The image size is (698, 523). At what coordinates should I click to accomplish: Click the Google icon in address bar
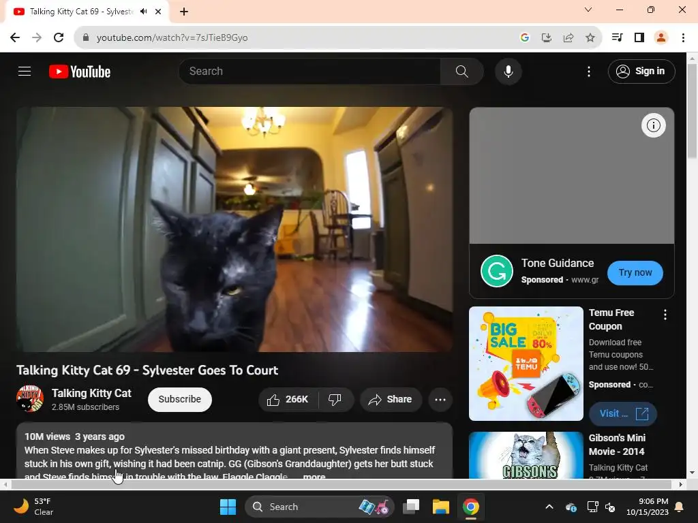tap(524, 38)
